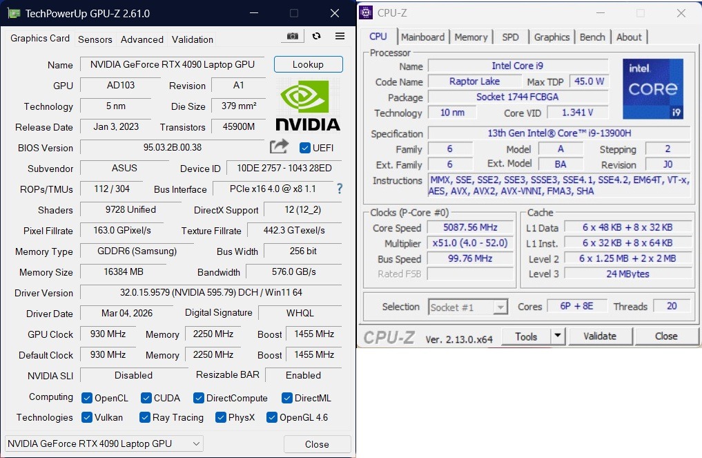Click the BIOS Version value 95.03.2B.00.38
Screen dimensions: 702x458
[x=173, y=147]
